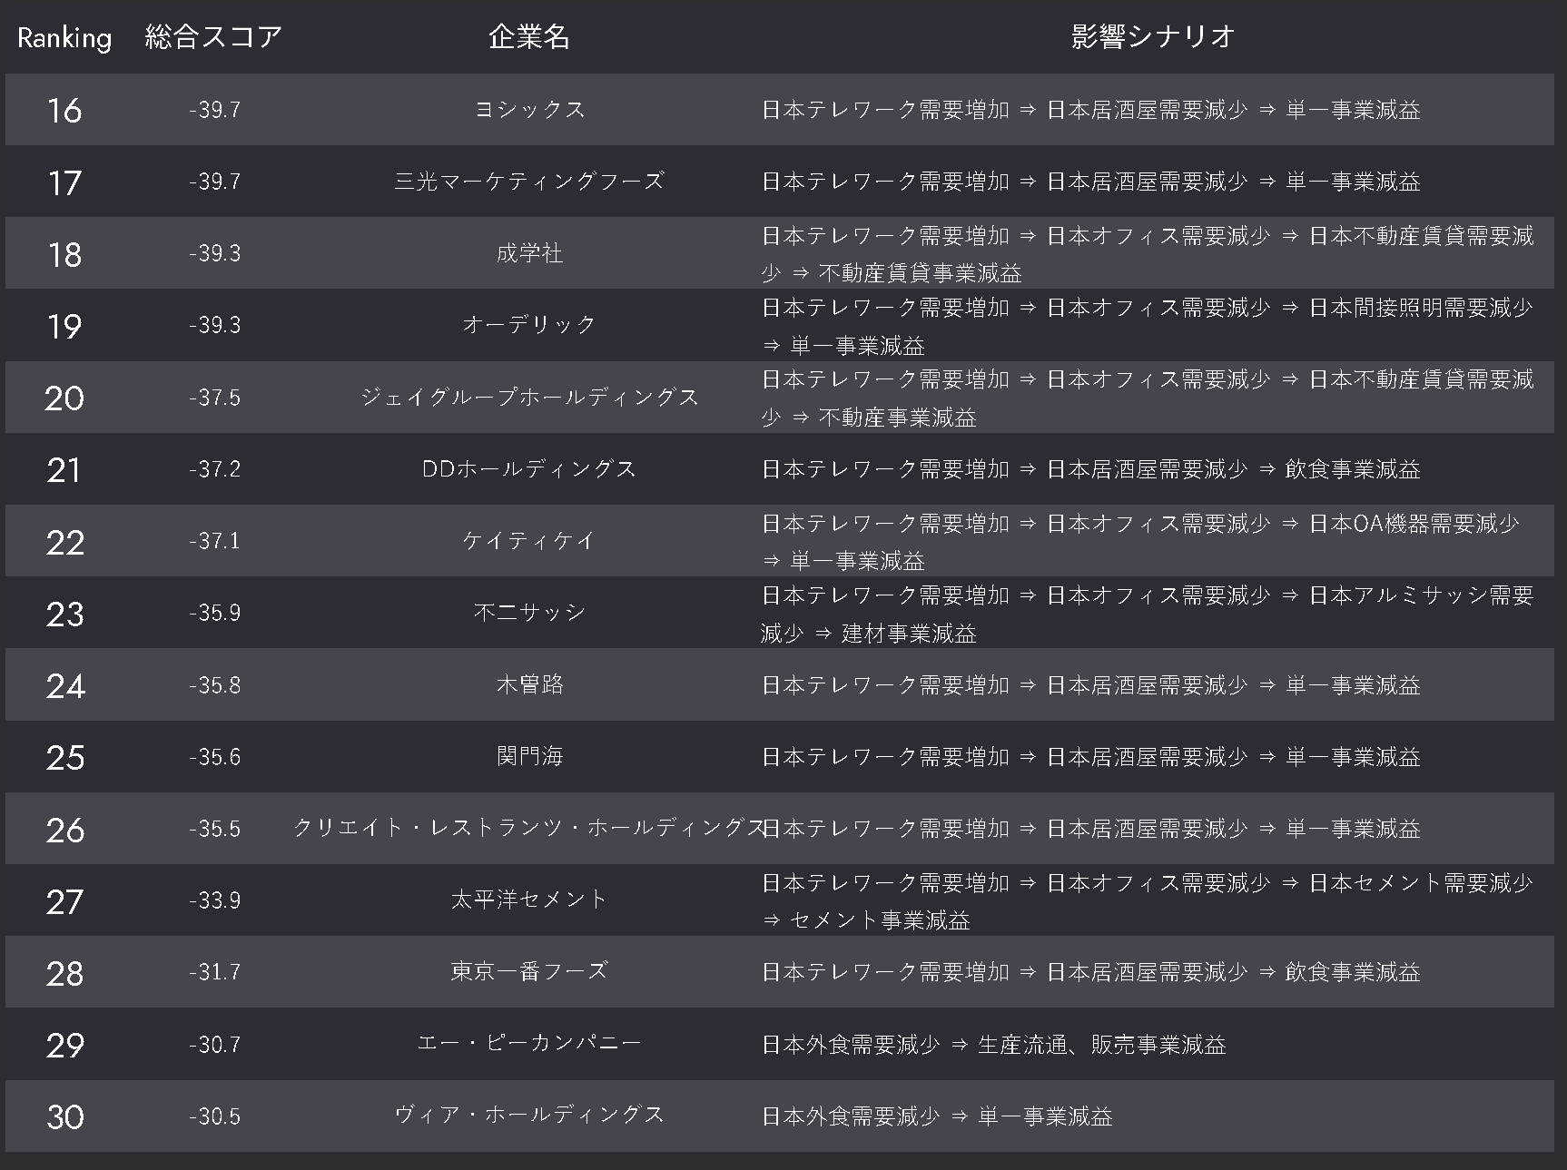Select company name 太平洋セメント
This screenshot has width=1567, height=1170.
click(x=529, y=900)
